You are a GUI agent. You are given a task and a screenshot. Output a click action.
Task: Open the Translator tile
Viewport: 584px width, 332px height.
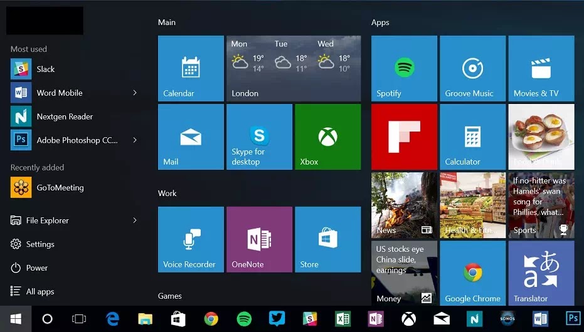[x=541, y=273]
